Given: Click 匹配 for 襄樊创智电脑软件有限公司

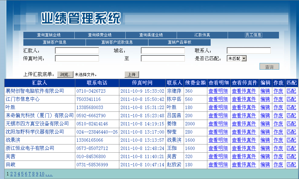Looking at the screenshot, I should [291, 91].
